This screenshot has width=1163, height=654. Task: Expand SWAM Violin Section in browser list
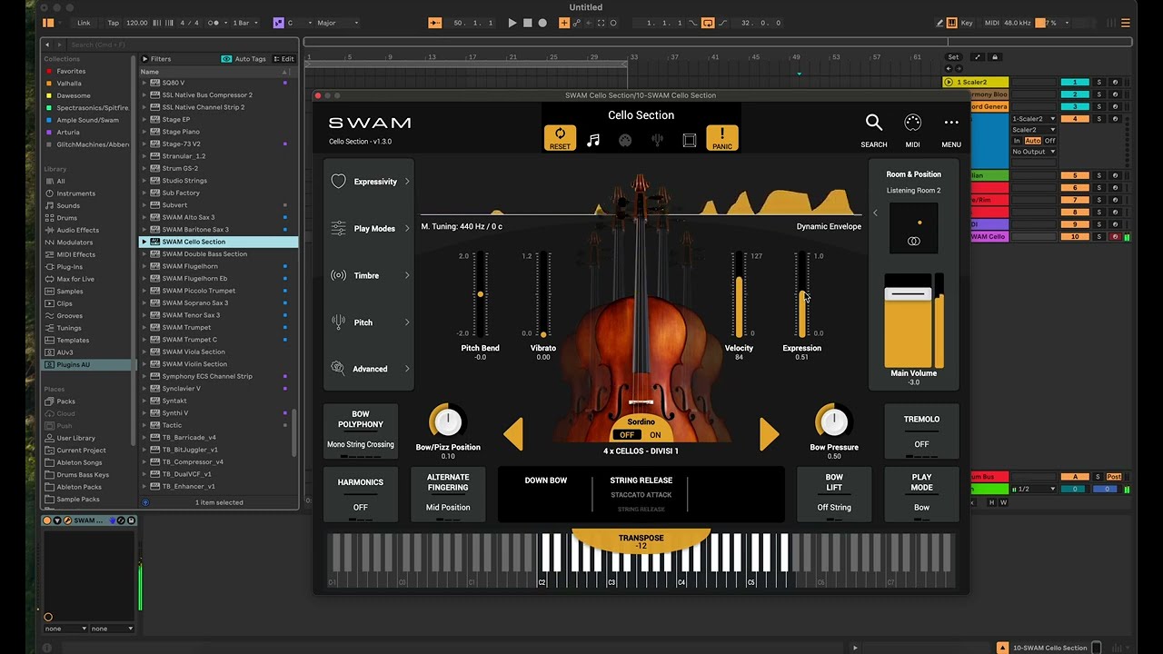coord(144,364)
